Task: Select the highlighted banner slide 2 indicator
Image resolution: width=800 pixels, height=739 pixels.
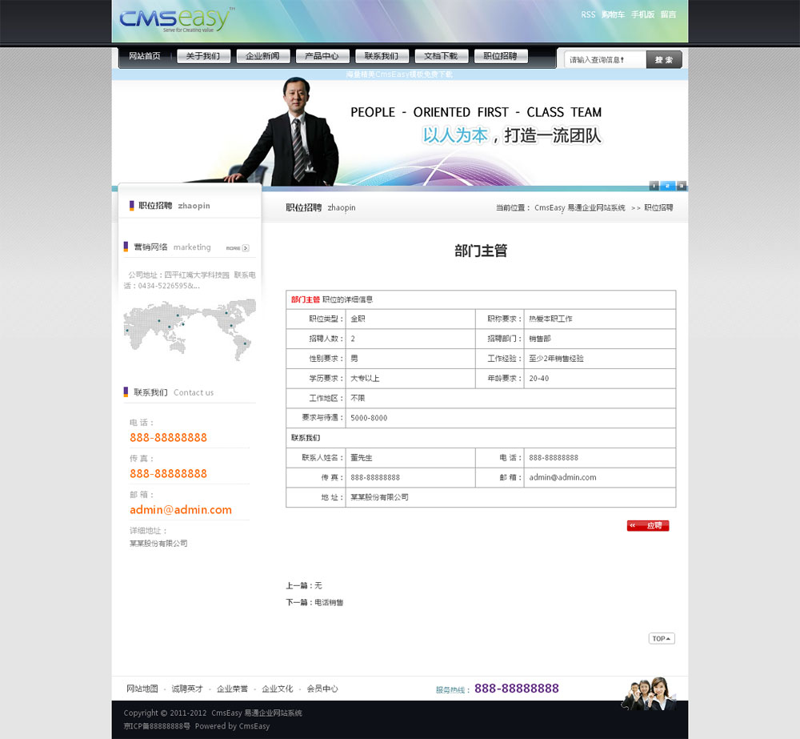Action: click(668, 186)
